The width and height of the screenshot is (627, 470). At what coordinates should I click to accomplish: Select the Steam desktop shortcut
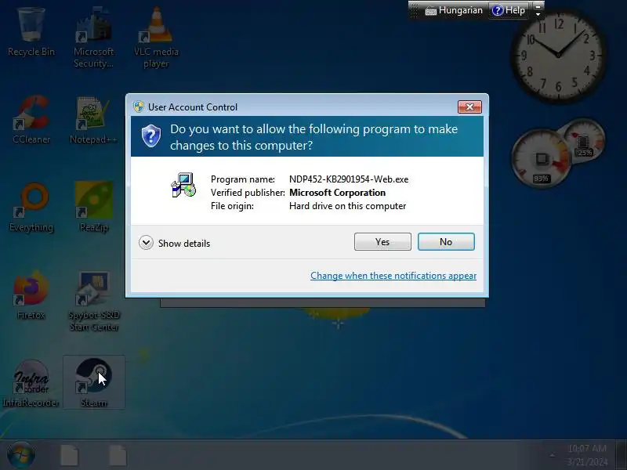coord(93,382)
